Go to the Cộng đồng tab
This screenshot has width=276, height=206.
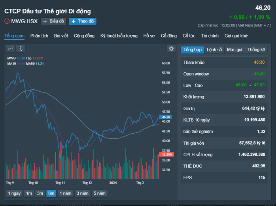pos(84,36)
